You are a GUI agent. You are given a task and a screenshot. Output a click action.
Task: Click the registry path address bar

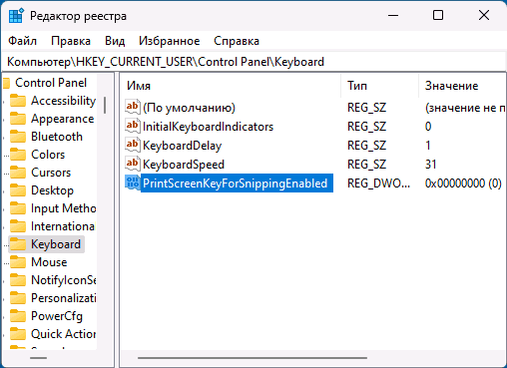(253, 62)
